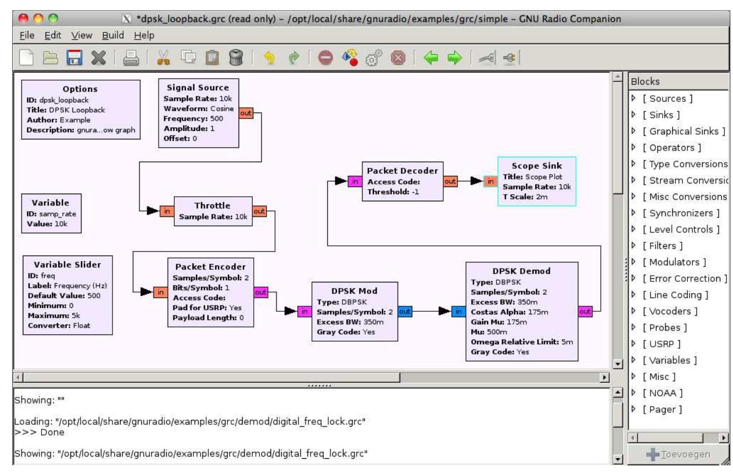Screen dimensions: 733x475
Task: Expand the Operators block category
Action: 633,148
